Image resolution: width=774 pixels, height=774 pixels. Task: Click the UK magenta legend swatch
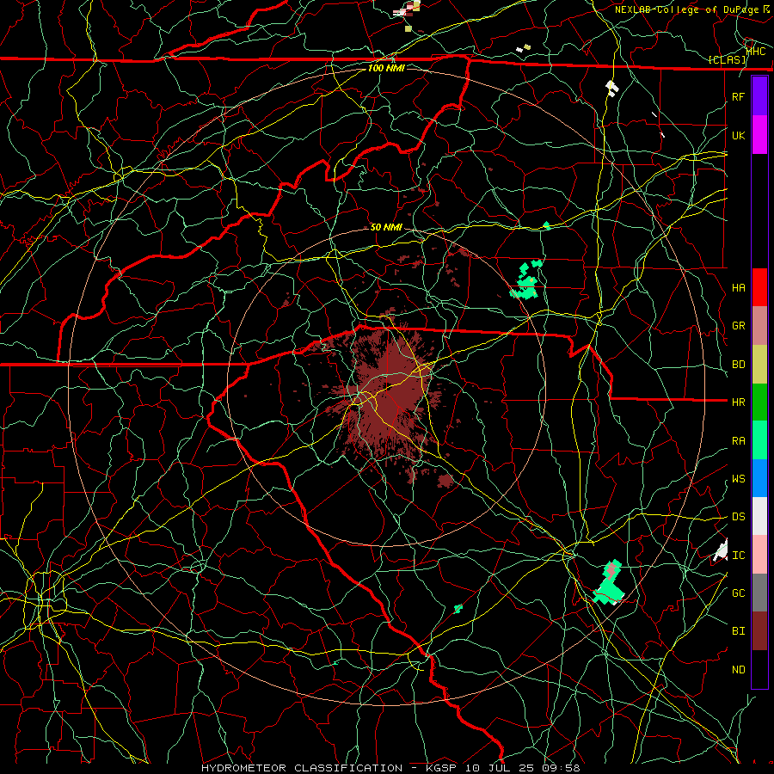click(x=759, y=135)
